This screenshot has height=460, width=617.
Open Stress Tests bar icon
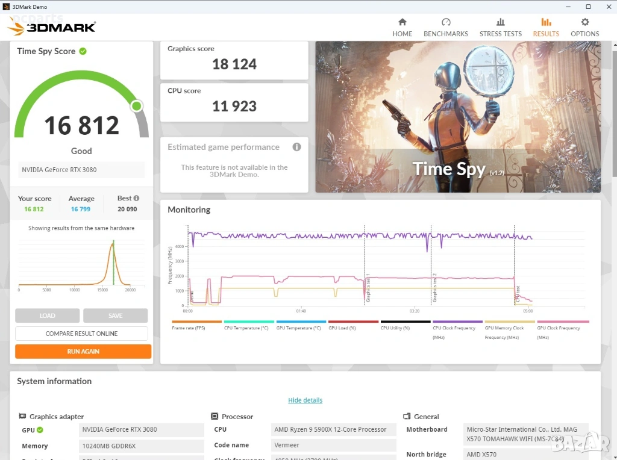point(500,22)
